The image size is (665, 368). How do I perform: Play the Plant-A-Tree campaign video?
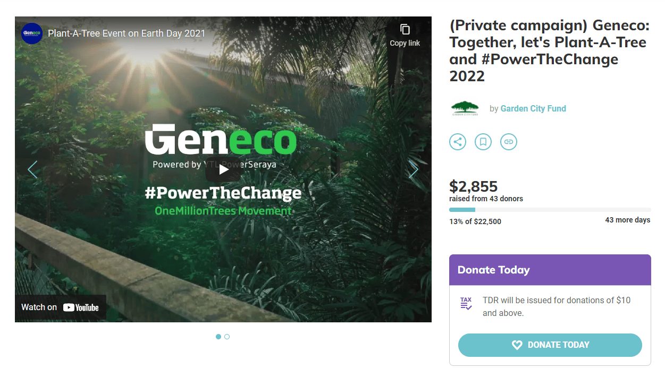tap(223, 169)
